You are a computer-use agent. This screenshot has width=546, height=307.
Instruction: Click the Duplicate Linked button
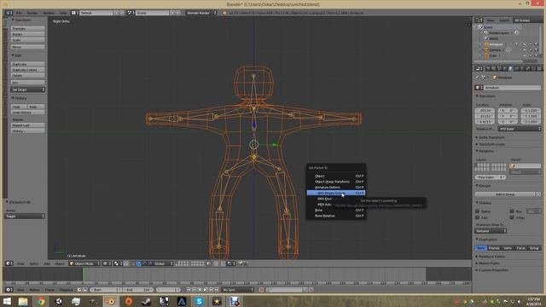click(27, 70)
